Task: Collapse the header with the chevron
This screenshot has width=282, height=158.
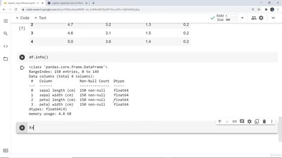Action: pos(273,18)
